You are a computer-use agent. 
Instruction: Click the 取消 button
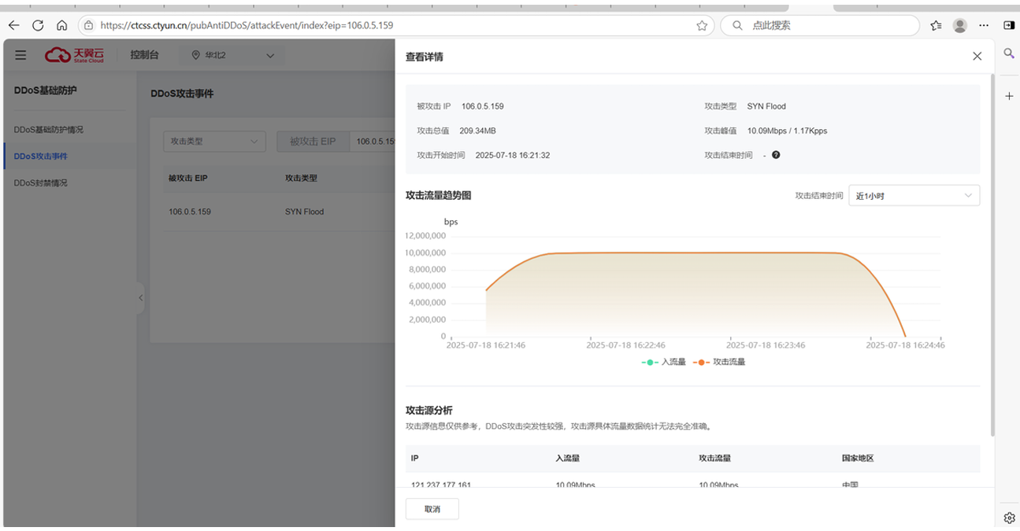(x=432, y=509)
